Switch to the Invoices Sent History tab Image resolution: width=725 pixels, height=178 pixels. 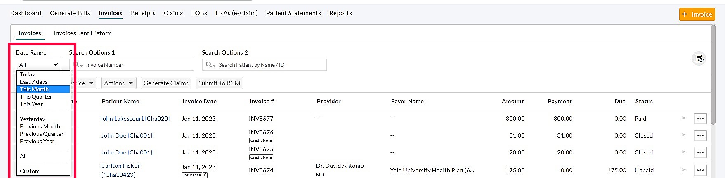(x=82, y=33)
